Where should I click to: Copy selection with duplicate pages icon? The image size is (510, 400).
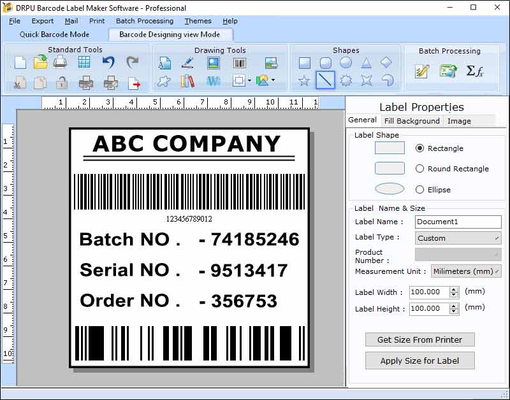tap(40, 83)
